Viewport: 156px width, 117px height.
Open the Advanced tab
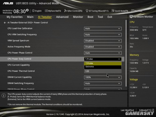[x=62, y=17]
